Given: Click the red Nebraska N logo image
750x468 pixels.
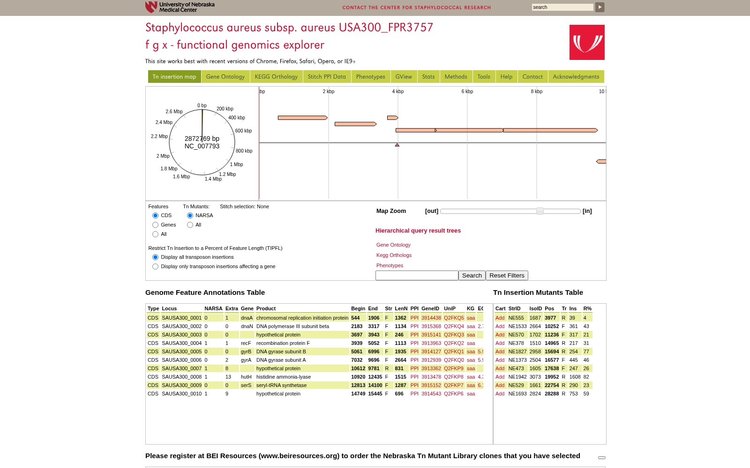Looking at the screenshot, I should click(x=587, y=42).
